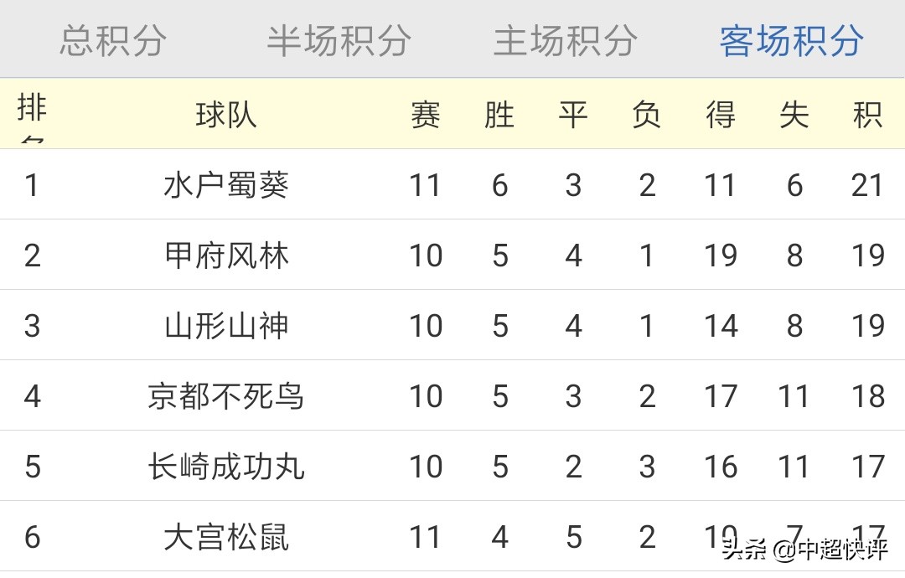
Task: Open team 水户蜀葵
Action: [226, 185]
